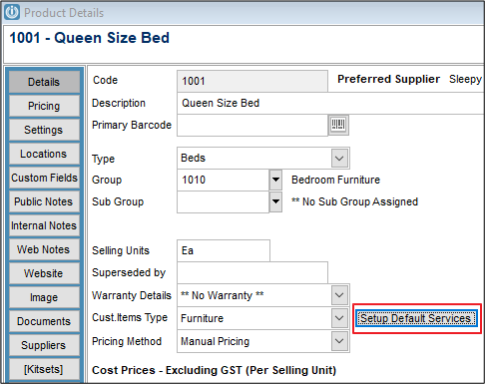Viewport: 485px width, 384px height.
Task: Click the Setup Default Services button
Action: tap(416, 318)
